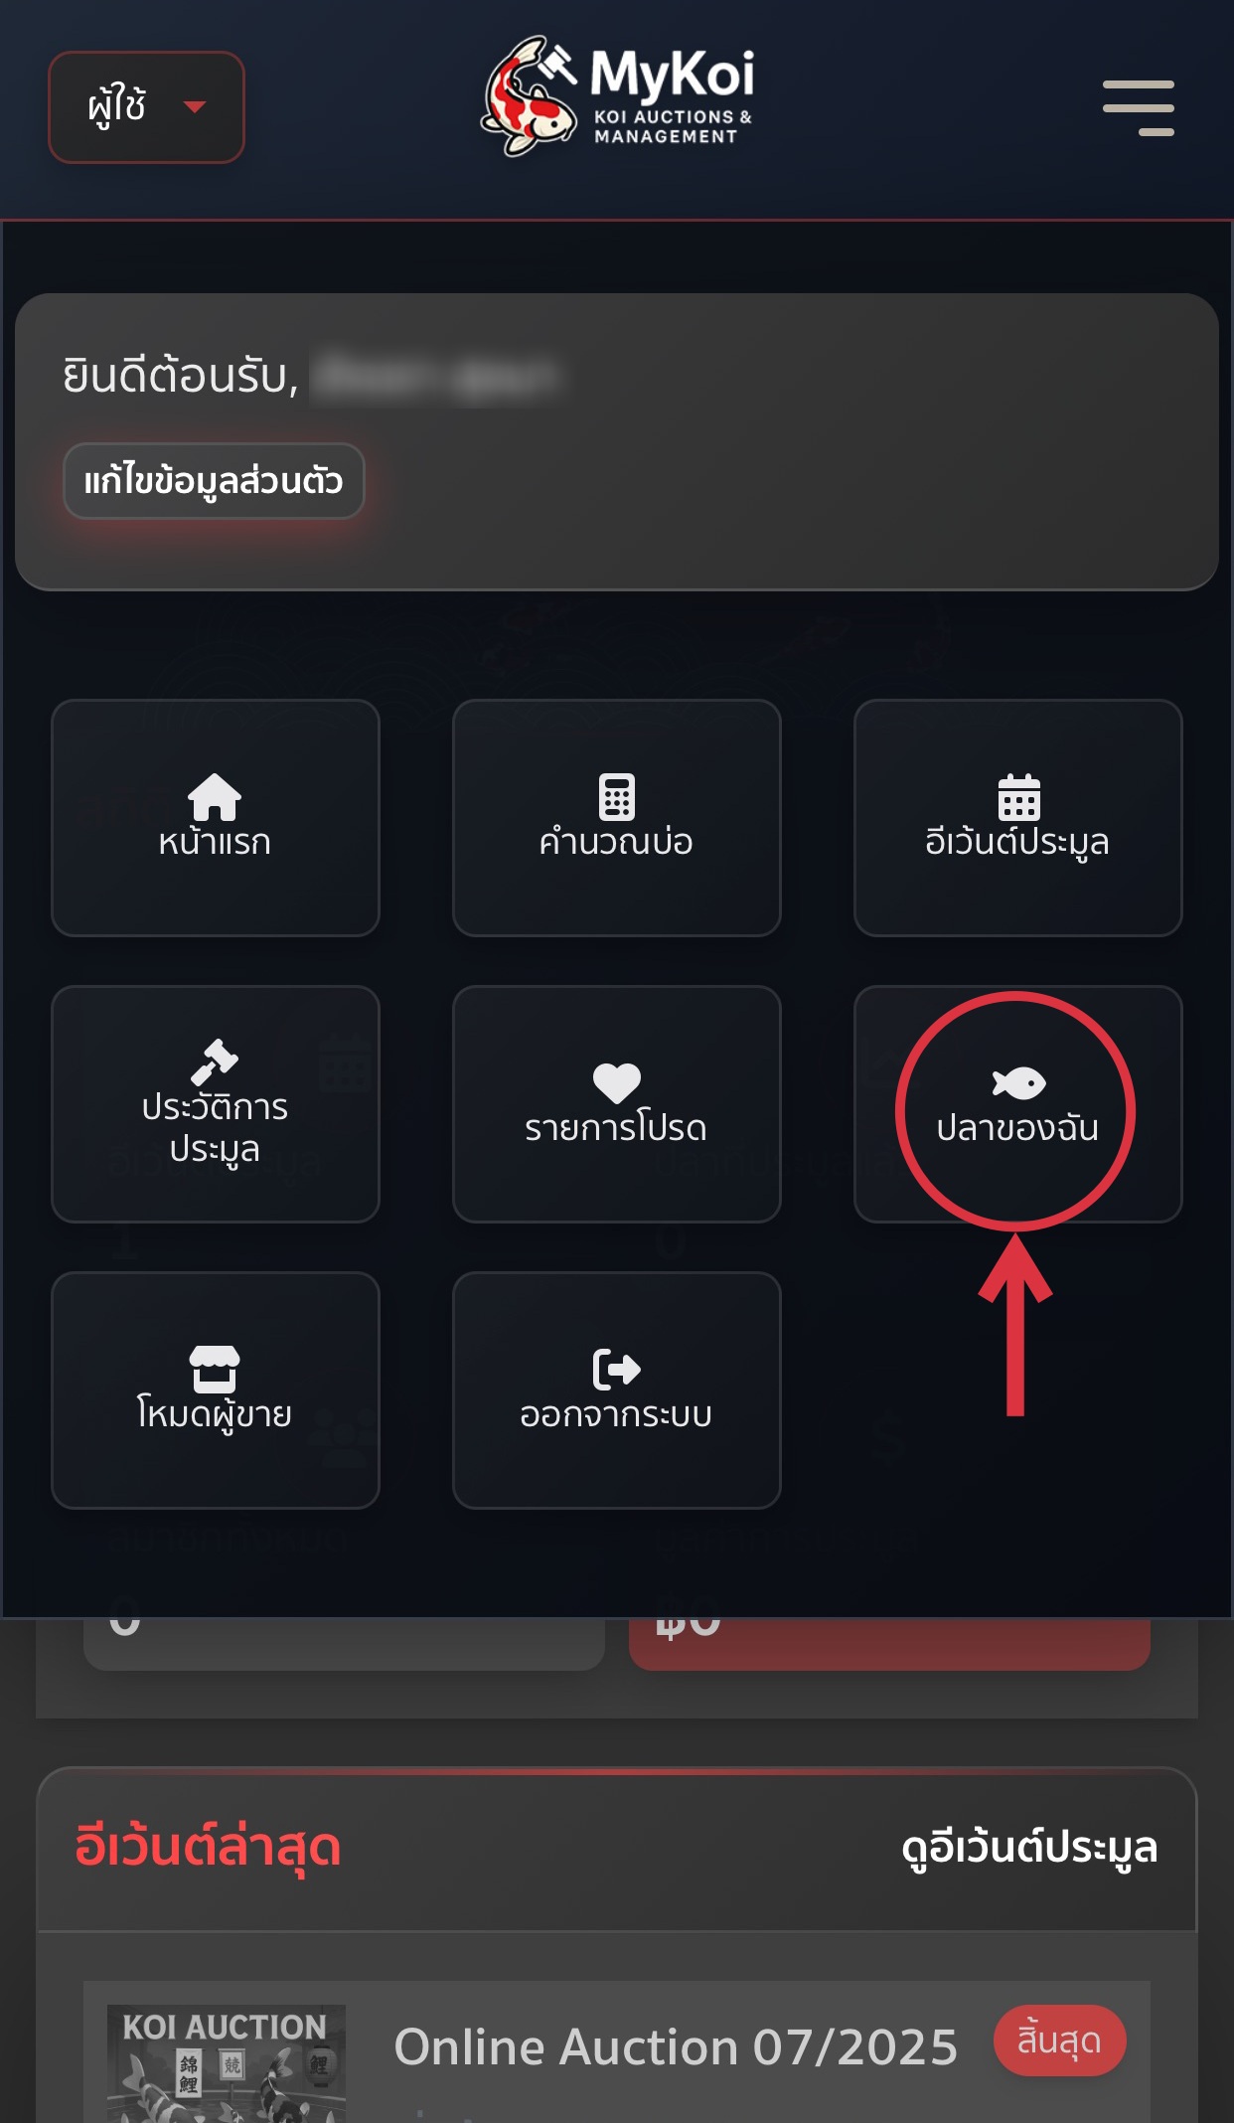Switch to seller mode store icon
The image size is (1234, 2123).
(215, 1369)
